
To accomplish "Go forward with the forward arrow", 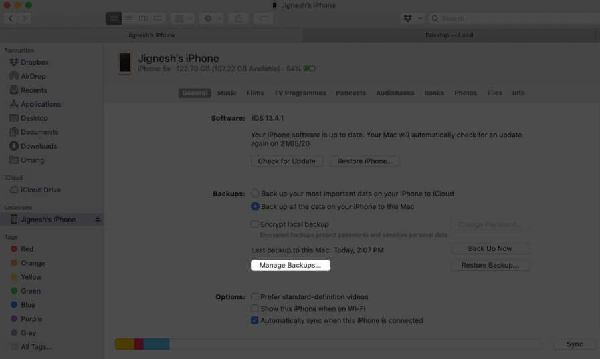I will 25,18.
